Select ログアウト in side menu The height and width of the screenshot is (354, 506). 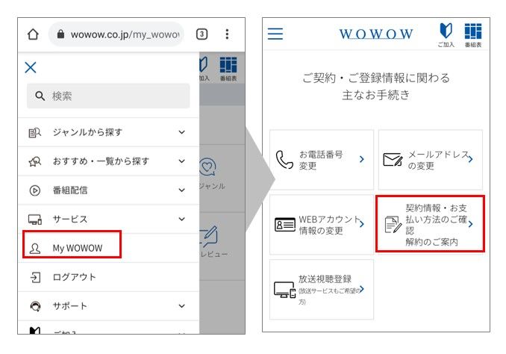pyautogui.click(x=108, y=277)
